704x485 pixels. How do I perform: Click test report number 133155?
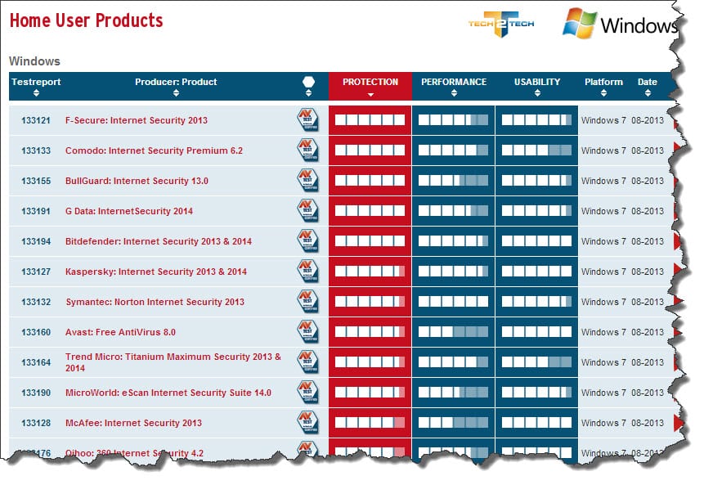tap(36, 181)
